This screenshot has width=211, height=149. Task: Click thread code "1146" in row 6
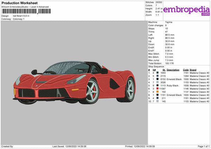pyautogui.click(x=186, y=89)
